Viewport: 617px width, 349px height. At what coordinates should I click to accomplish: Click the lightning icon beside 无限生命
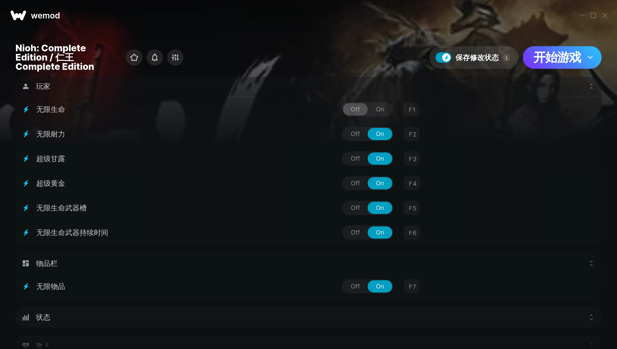pyautogui.click(x=26, y=110)
